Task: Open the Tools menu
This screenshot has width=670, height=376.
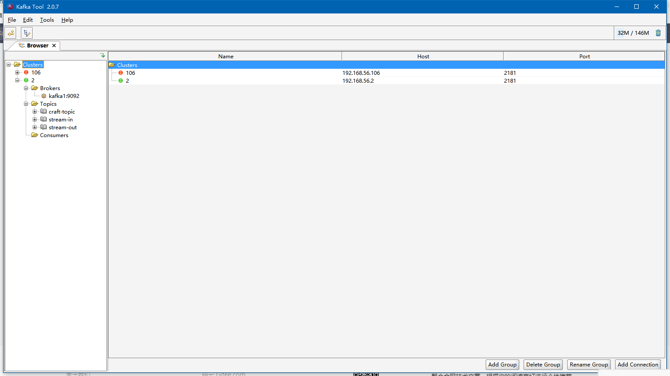Action: point(47,20)
